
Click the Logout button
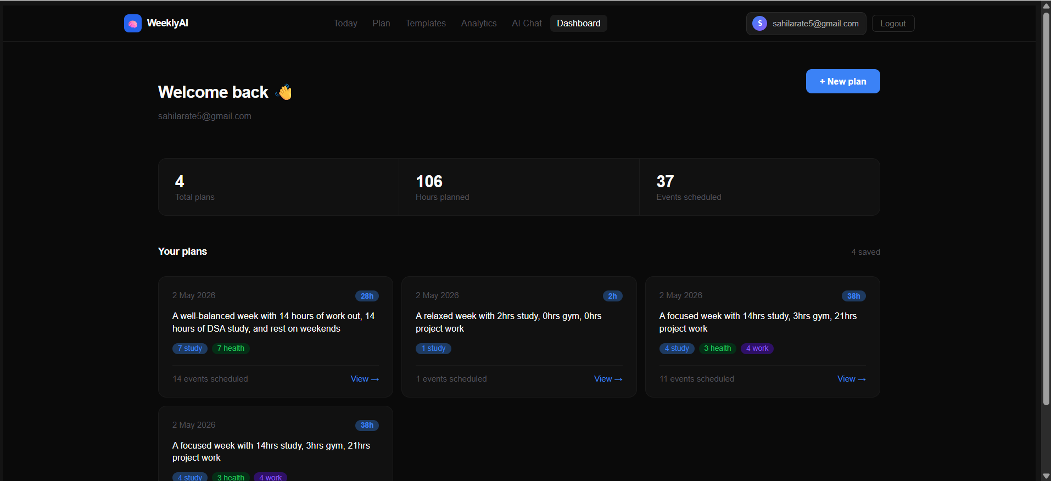[893, 24]
